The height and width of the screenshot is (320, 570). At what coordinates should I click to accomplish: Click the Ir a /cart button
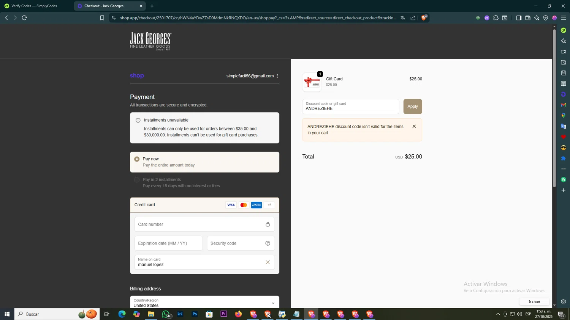pos(534,302)
